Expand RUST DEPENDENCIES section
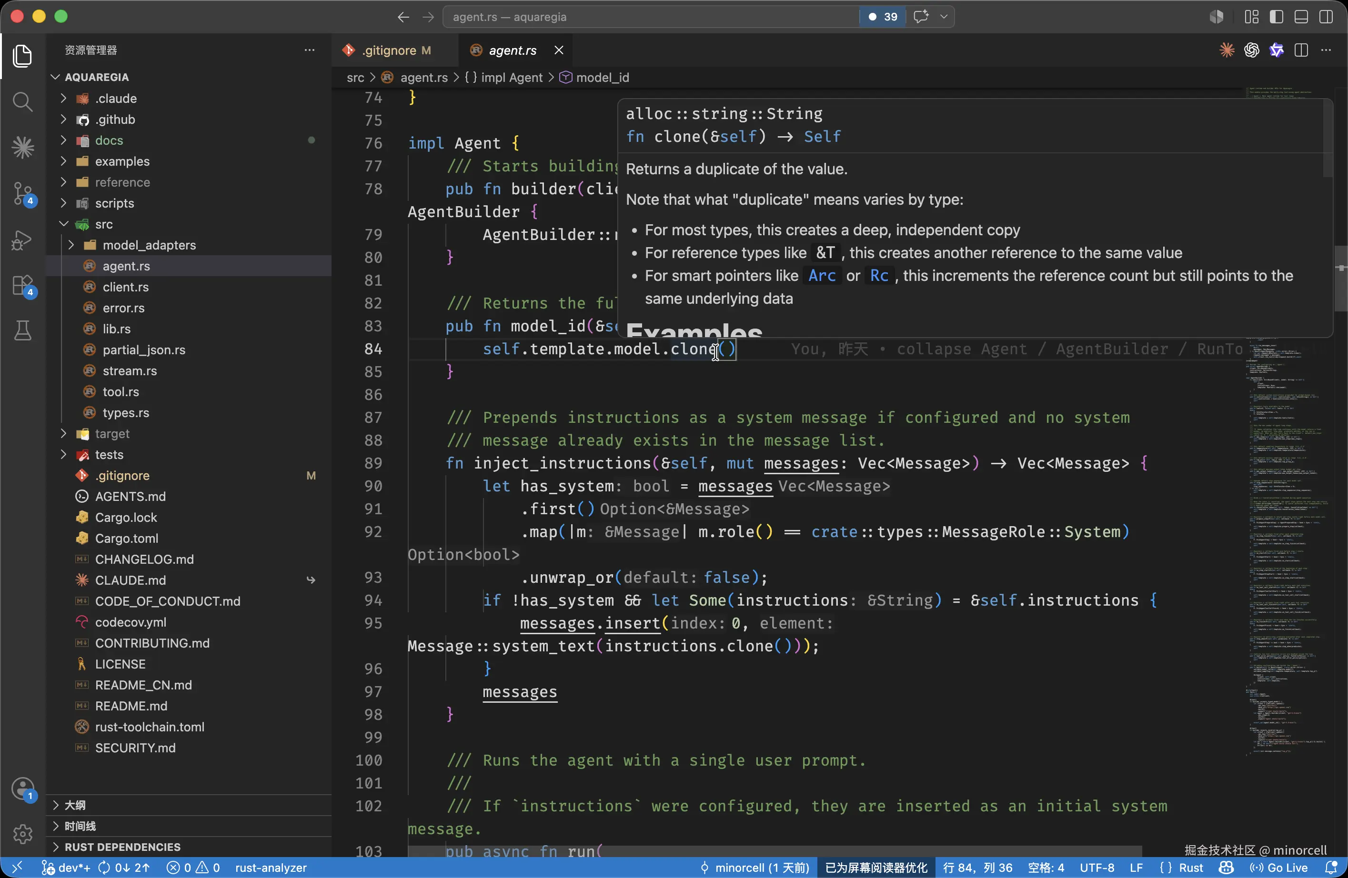This screenshot has width=1348, height=878. 189,847
